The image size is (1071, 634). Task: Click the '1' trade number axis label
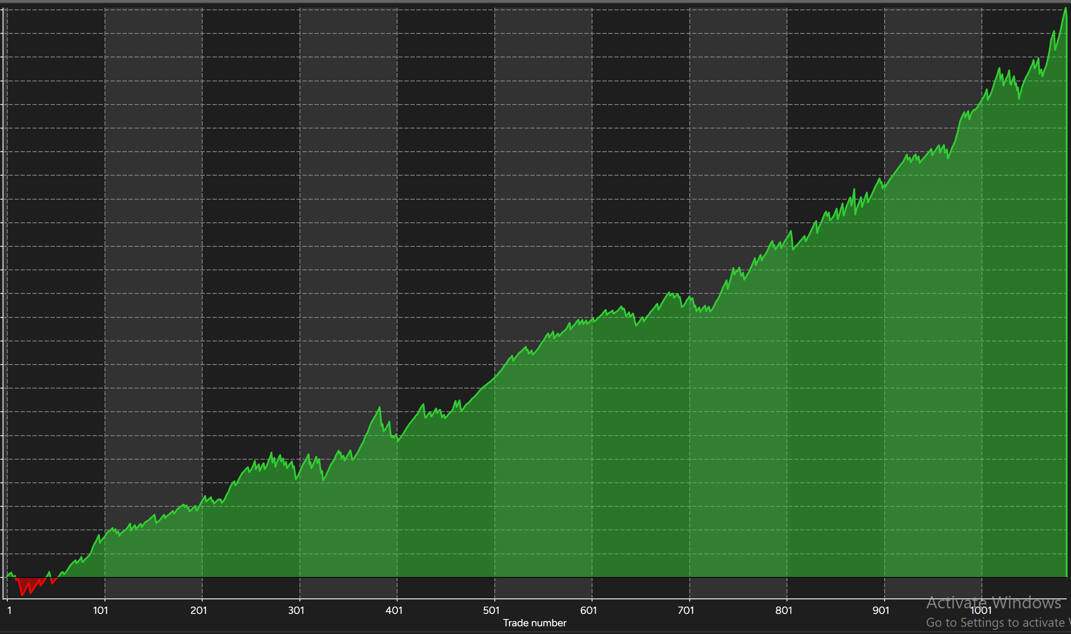point(9,610)
